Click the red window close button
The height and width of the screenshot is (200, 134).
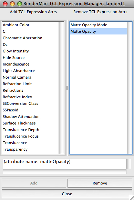coord(5,4)
